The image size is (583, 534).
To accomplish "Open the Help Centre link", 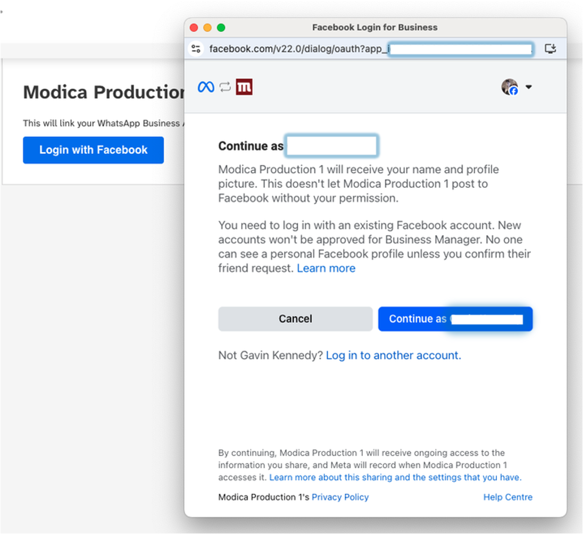I will (x=507, y=497).
